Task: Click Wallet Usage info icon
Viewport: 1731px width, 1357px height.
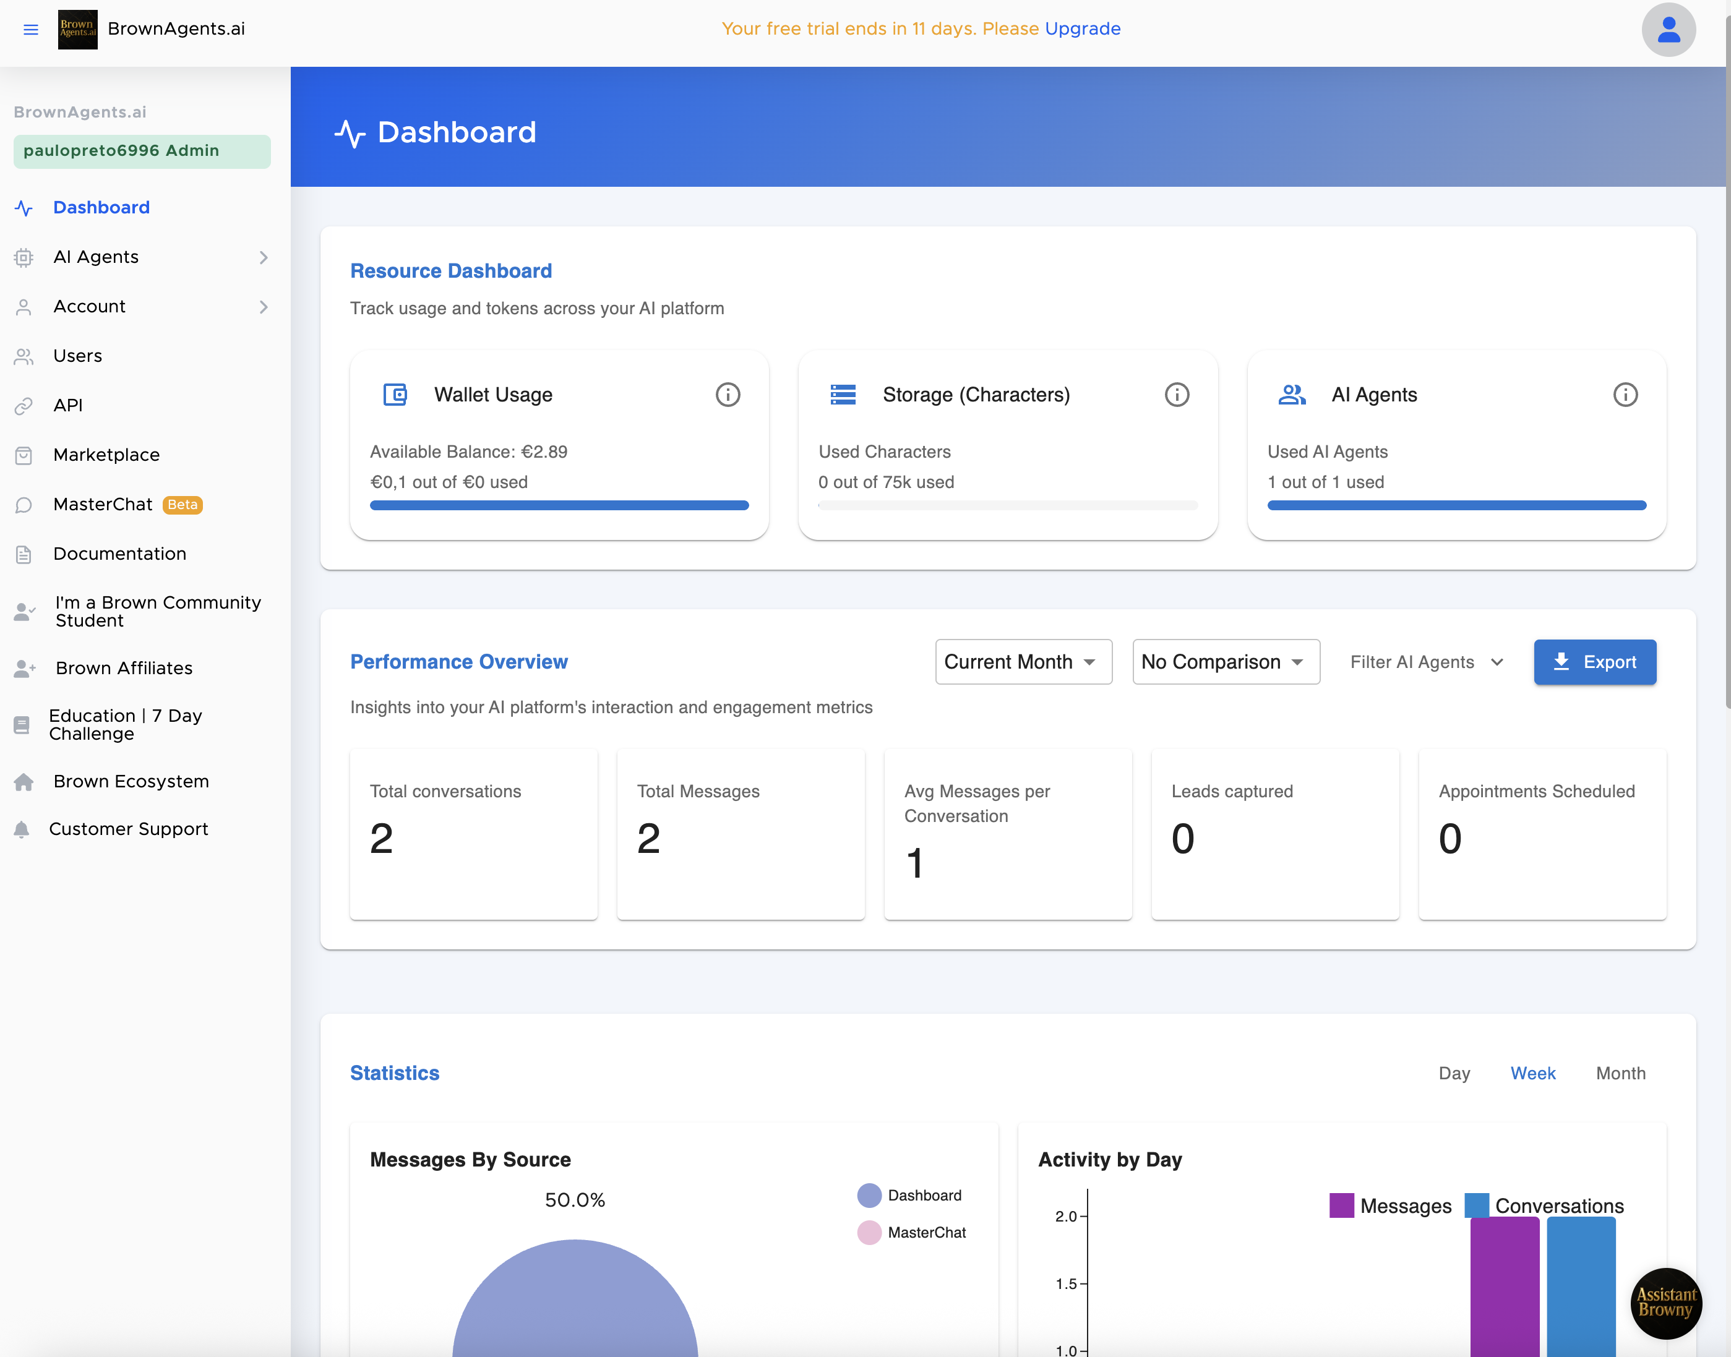Action: [x=727, y=395]
